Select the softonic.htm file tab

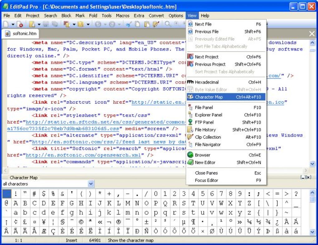coord(21,33)
